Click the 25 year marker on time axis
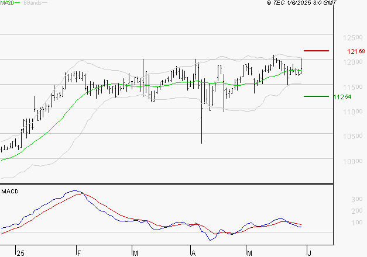 (x=20, y=253)
